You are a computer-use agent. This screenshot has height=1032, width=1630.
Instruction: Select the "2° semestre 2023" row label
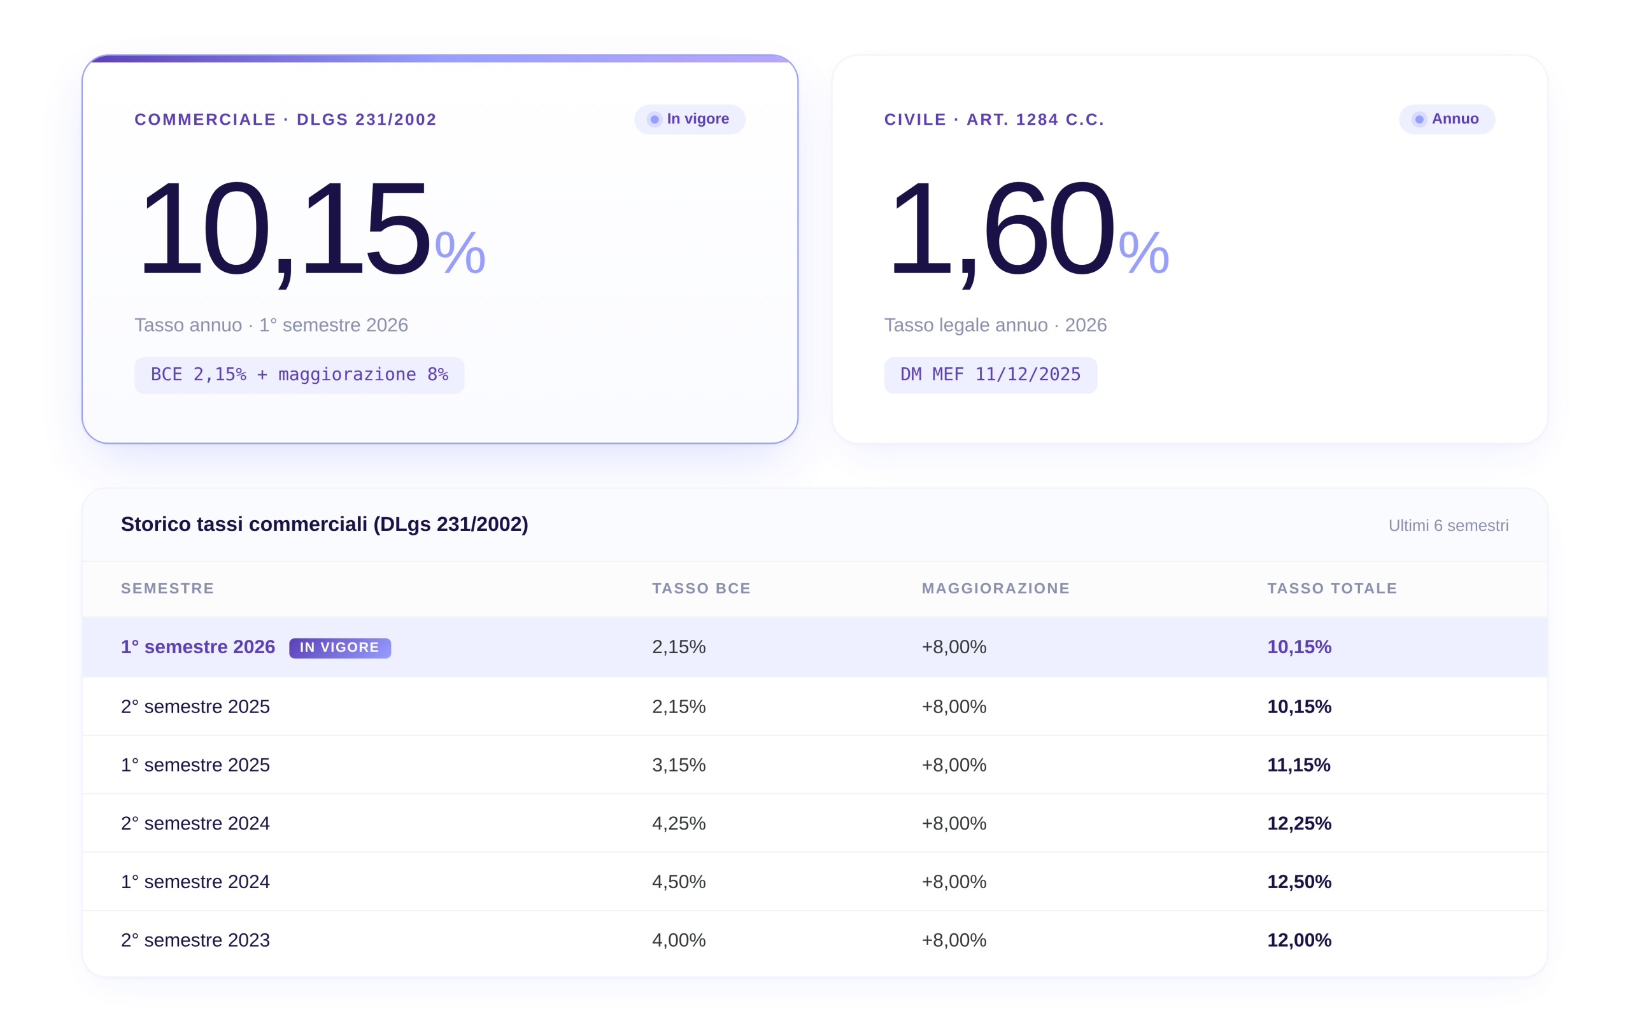point(195,940)
